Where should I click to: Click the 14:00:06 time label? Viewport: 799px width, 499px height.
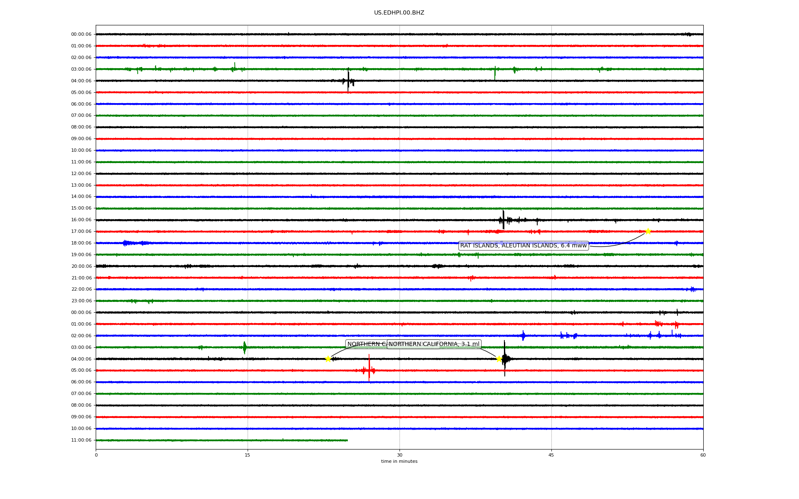(81, 197)
